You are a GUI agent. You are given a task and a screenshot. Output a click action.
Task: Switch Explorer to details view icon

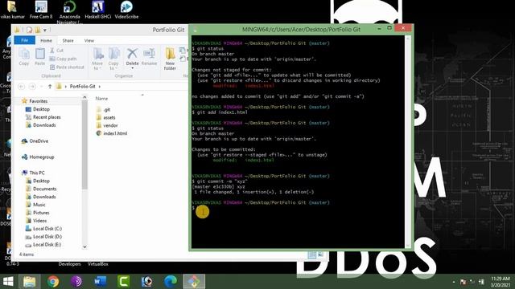click(312, 254)
